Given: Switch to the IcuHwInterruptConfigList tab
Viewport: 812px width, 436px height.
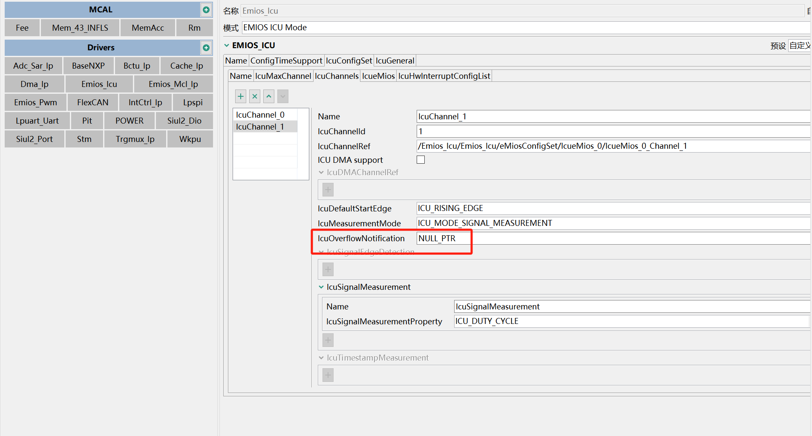Looking at the screenshot, I should pos(444,75).
